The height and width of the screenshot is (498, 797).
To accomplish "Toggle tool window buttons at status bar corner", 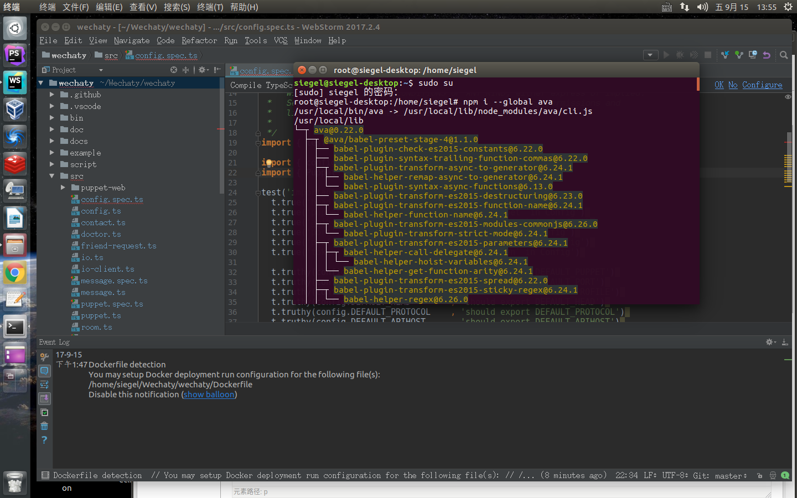I will pos(45,475).
